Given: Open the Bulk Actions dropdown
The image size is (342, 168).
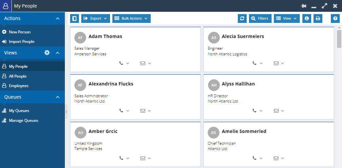Looking at the screenshot, I should point(131,18).
